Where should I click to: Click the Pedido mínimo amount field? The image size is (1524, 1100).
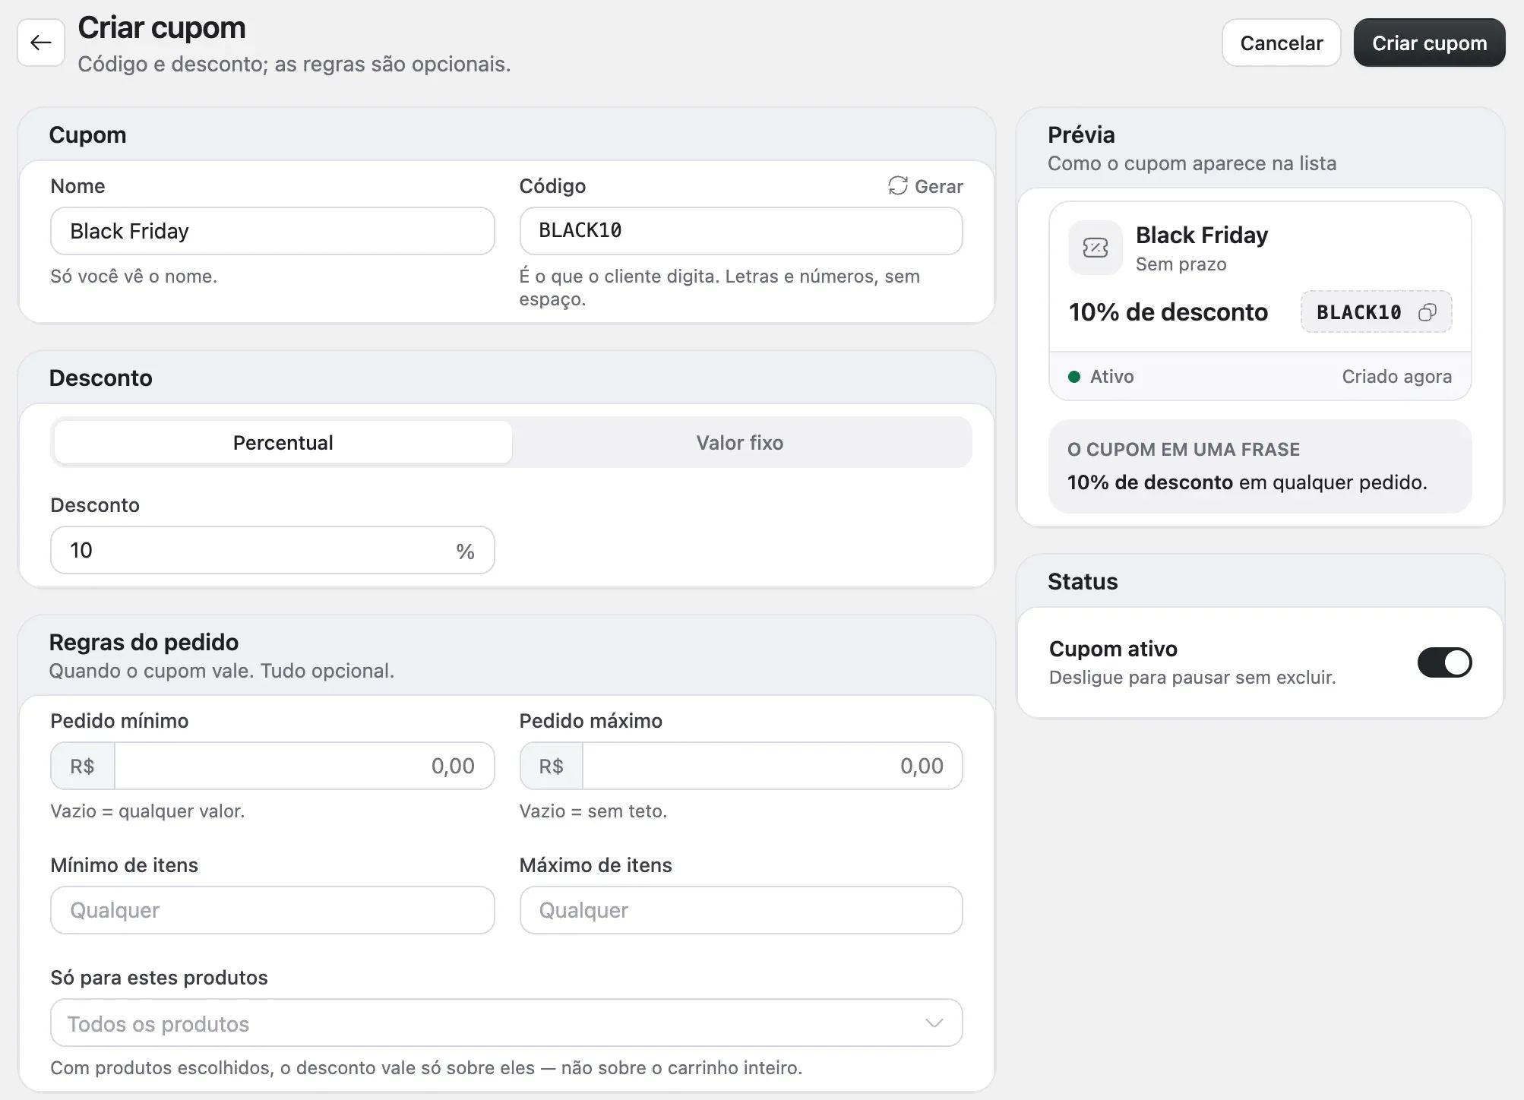[304, 766]
